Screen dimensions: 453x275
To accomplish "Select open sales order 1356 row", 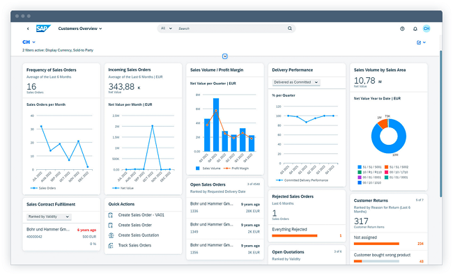I will pyautogui.click(x=225, y=249).
